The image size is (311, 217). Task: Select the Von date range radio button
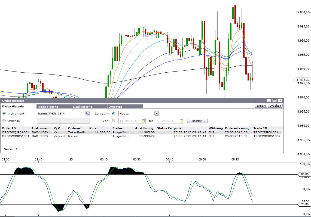(x=113, y=121)
